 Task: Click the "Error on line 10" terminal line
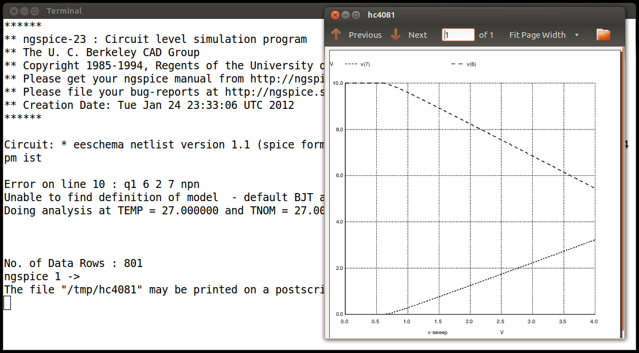pyautogui.click(x=102, y=185)
